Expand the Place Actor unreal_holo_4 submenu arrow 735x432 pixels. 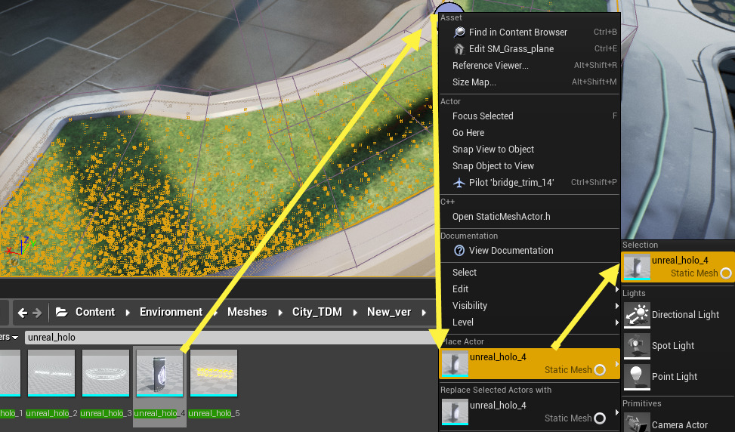click(617, 363)
